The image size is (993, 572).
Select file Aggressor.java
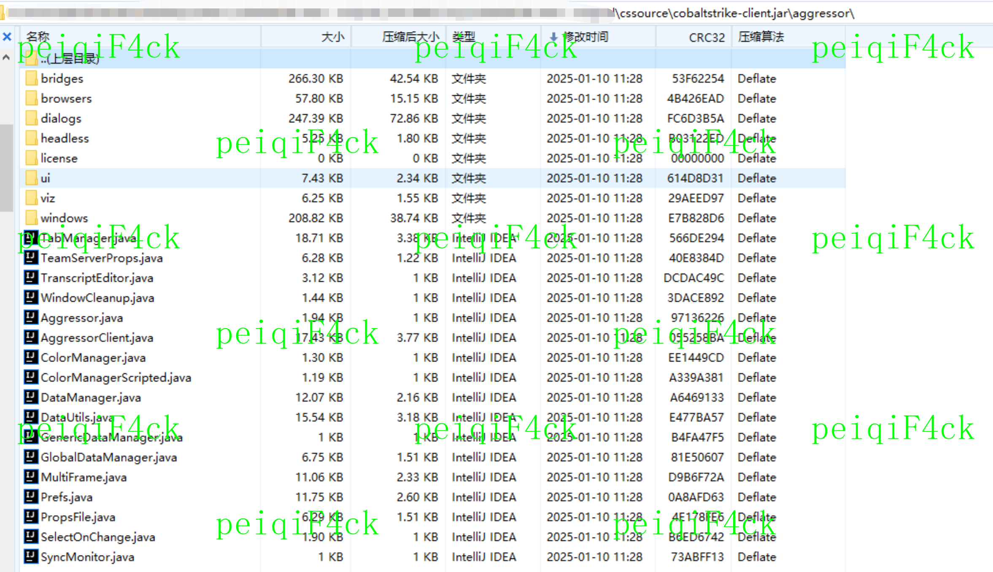coord(82,318)
